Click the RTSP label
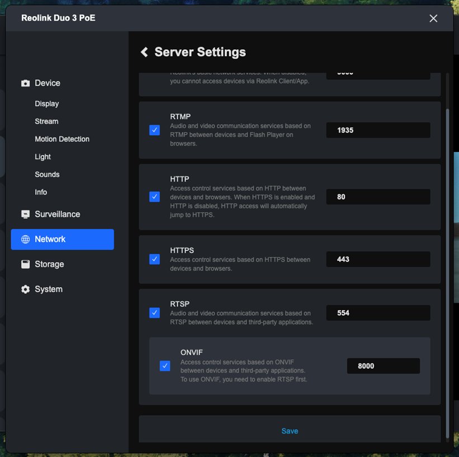This screenshot has height=457, width=459. point(179,304)
